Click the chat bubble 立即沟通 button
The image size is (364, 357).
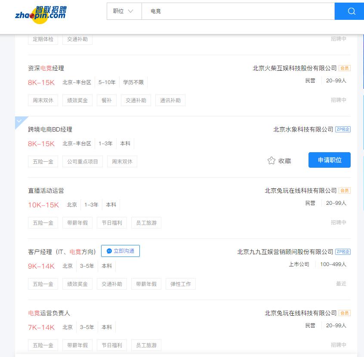[x=120, y=251]
